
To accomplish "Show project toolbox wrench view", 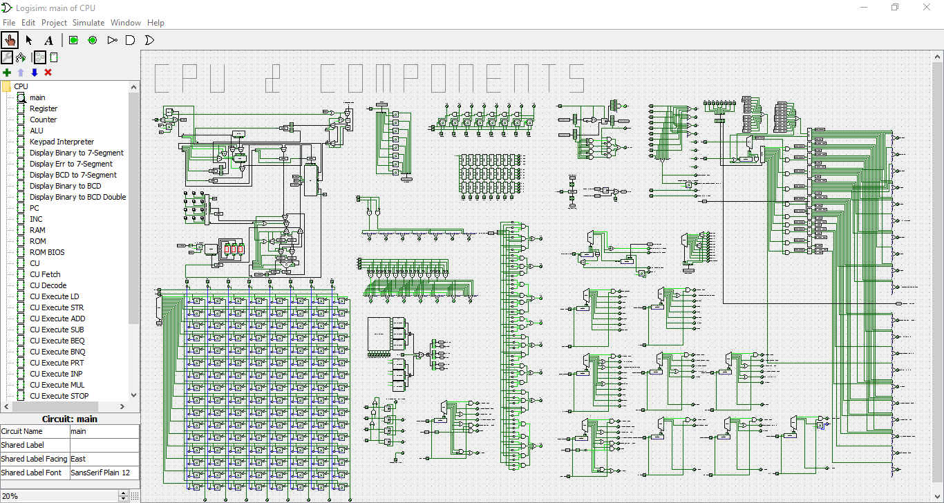I will coord(7,57).
